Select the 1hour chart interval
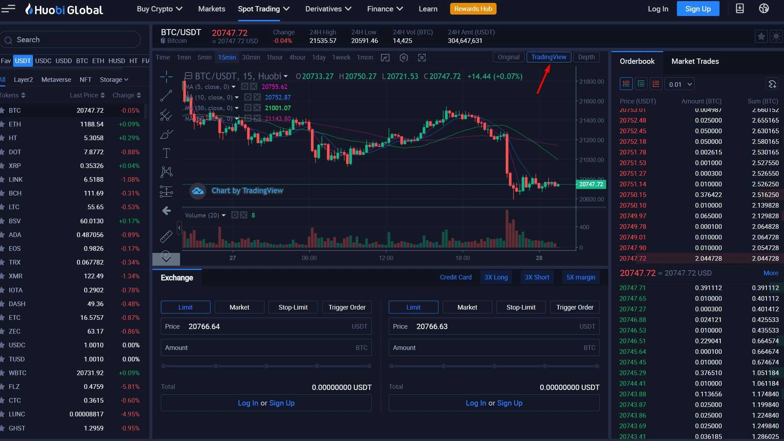The height and width of the screenshot is (441, 784). click(274, 57)
